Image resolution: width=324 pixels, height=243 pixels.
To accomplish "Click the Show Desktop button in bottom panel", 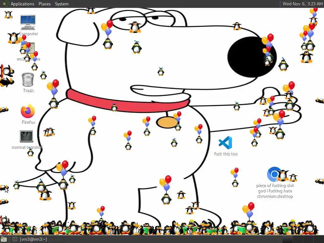I will coord(4,240).
